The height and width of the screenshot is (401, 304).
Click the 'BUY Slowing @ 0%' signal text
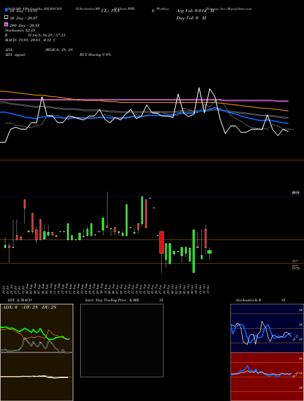pyautogui.click(x=95, y=55)
